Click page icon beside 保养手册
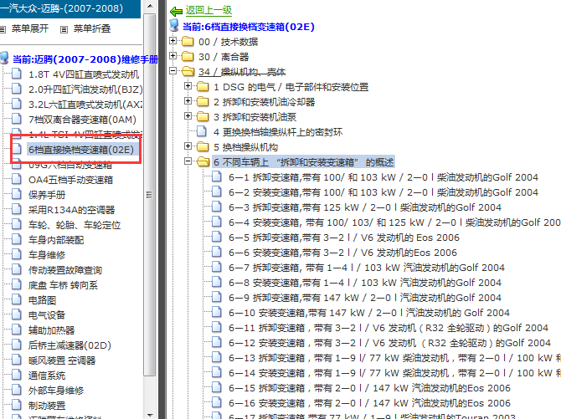Viewport: 561px width, 419px height. coord(17,194)
